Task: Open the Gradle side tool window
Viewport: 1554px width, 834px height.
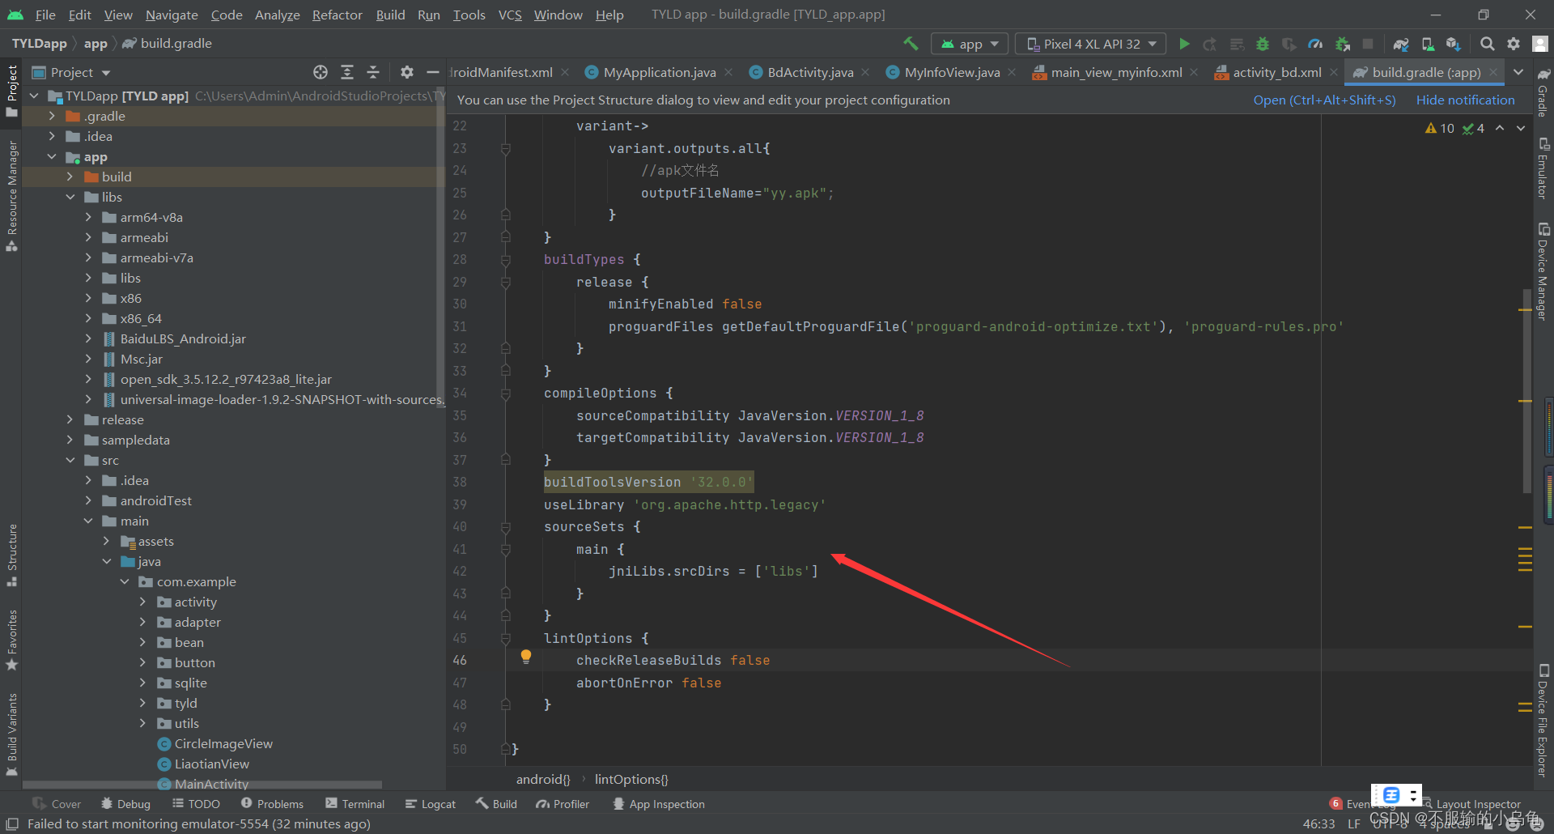Action: click(x=1543, y=93)
